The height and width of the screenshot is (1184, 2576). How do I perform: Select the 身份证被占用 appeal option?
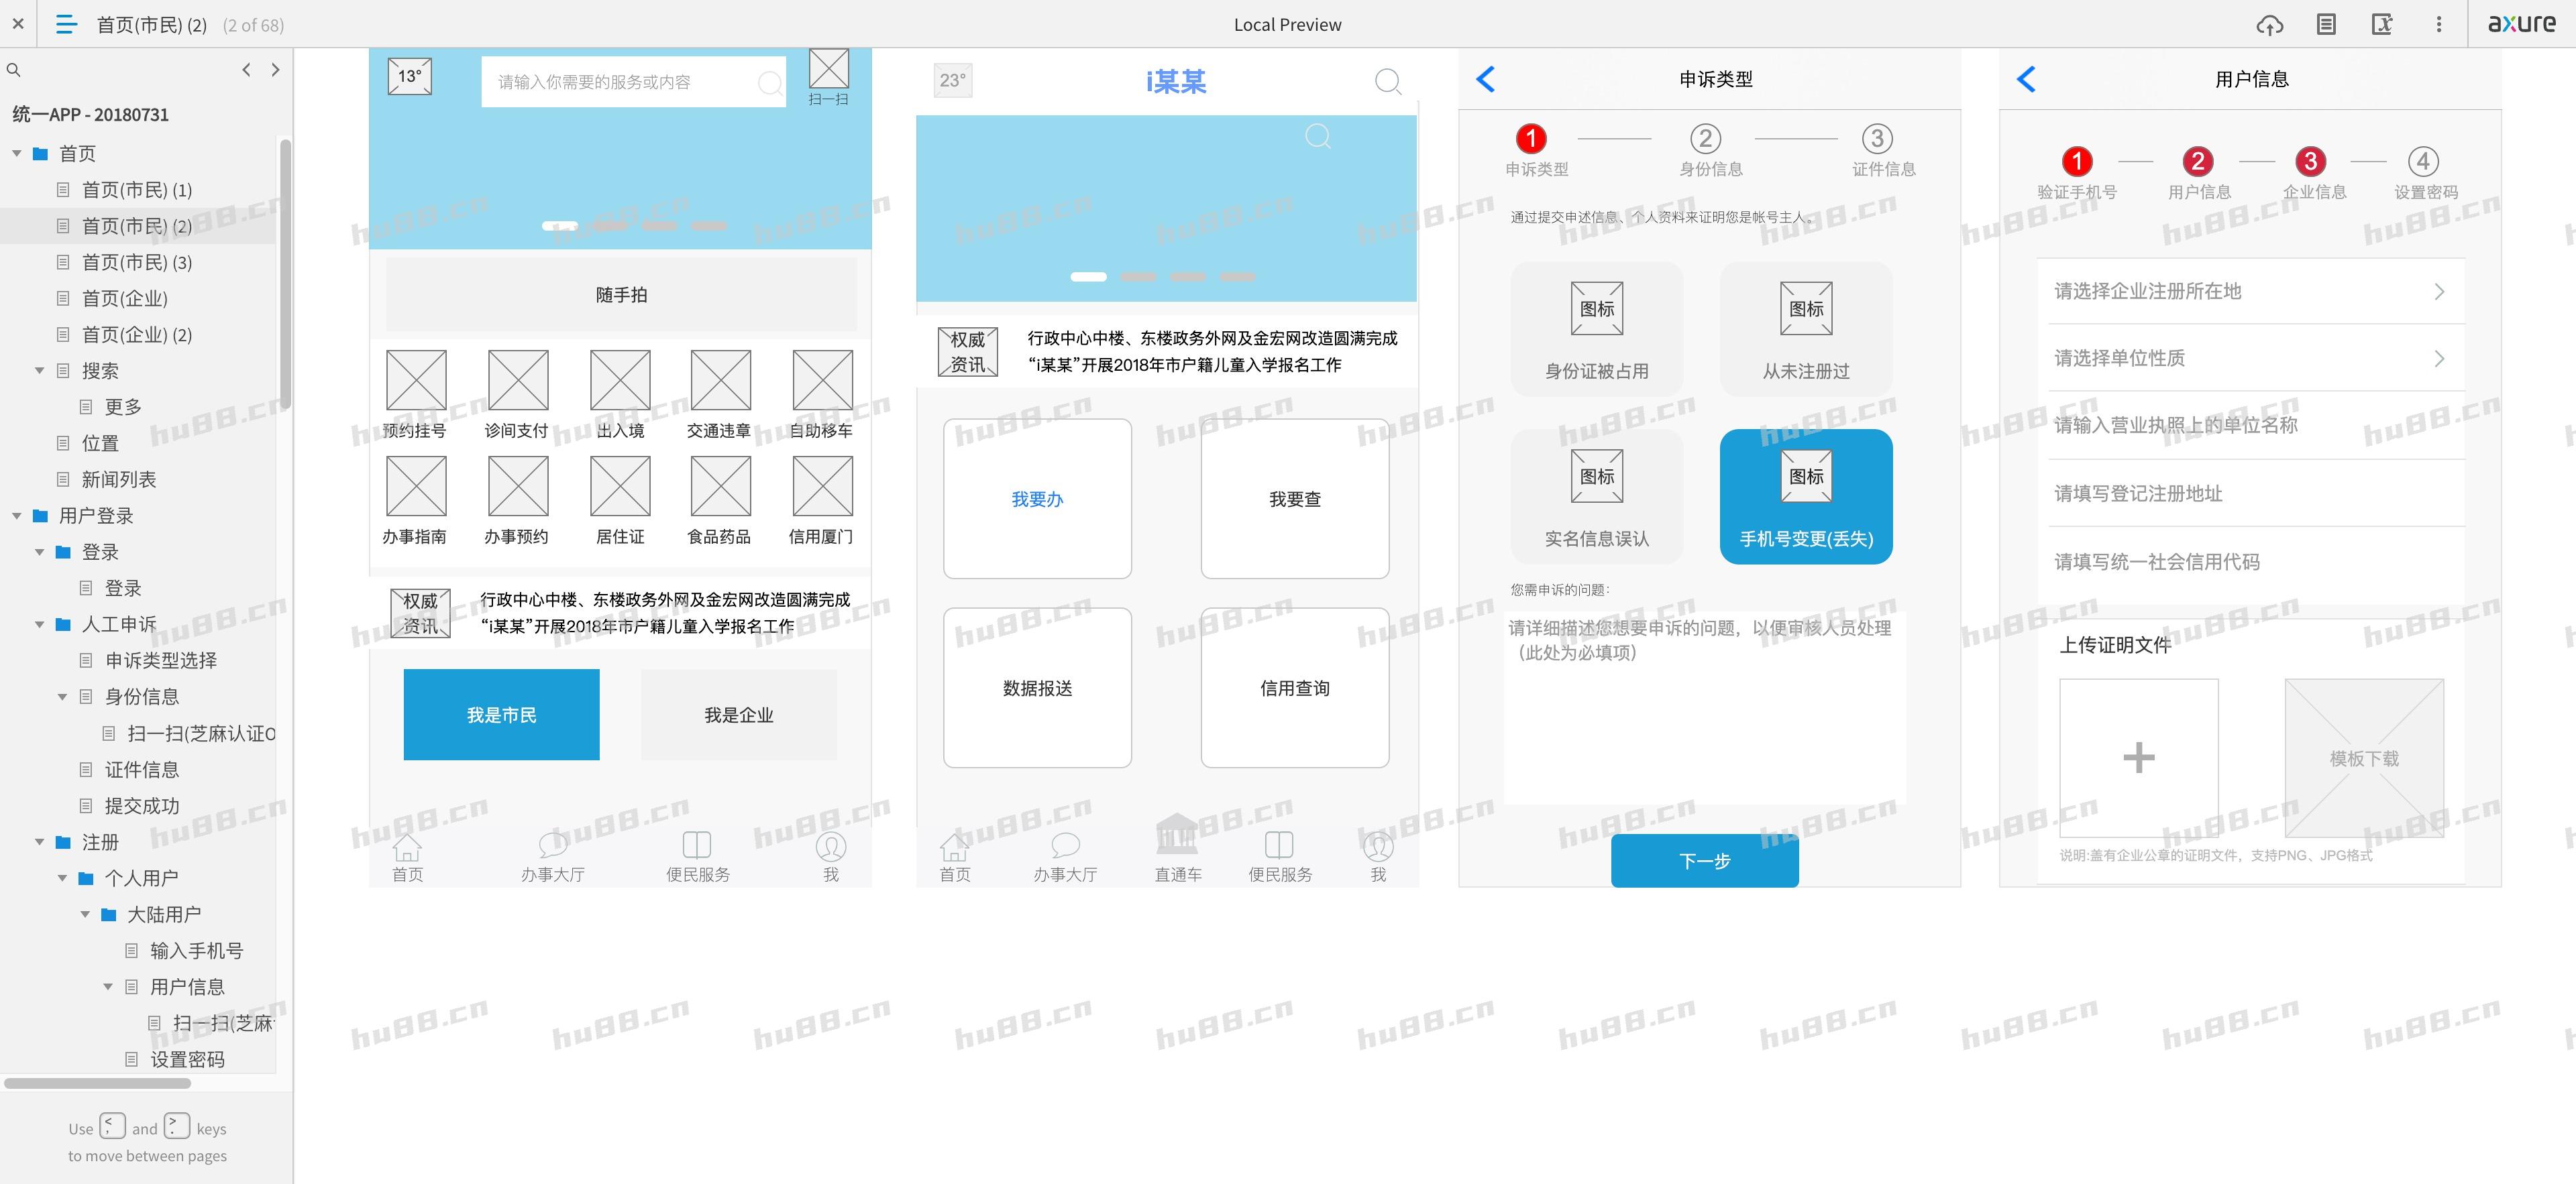[1596, 330]
